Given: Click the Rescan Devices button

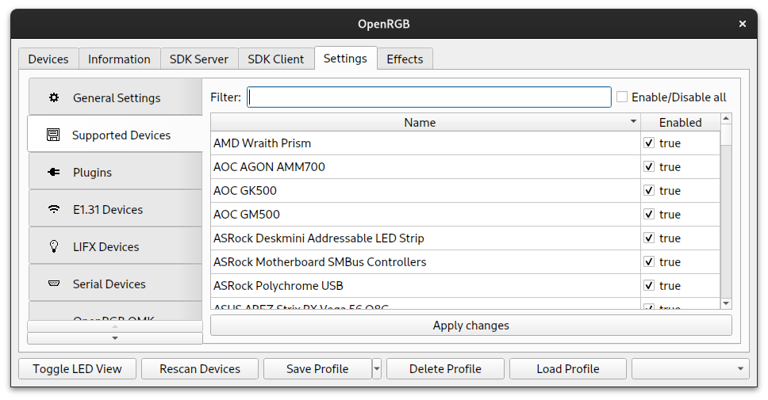Looking at the screenshot, I should tap(200, 368).
